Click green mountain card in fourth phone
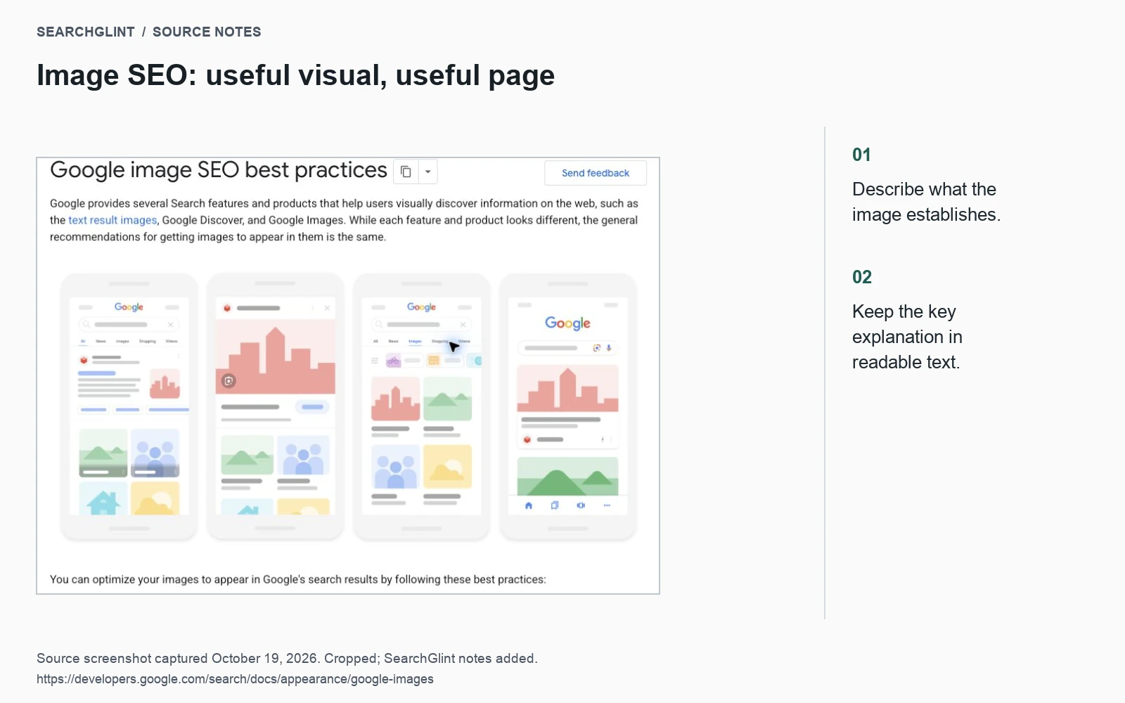Viewport: 1125px width, 703px height. 567,477
